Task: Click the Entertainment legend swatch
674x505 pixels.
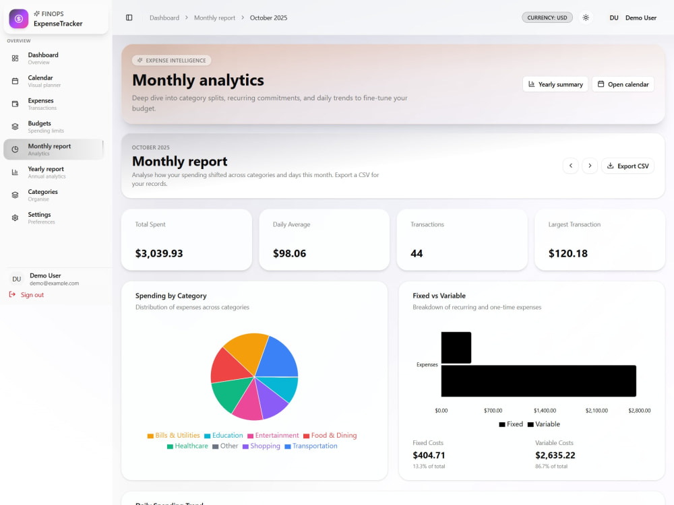Action: pos(250,436)
